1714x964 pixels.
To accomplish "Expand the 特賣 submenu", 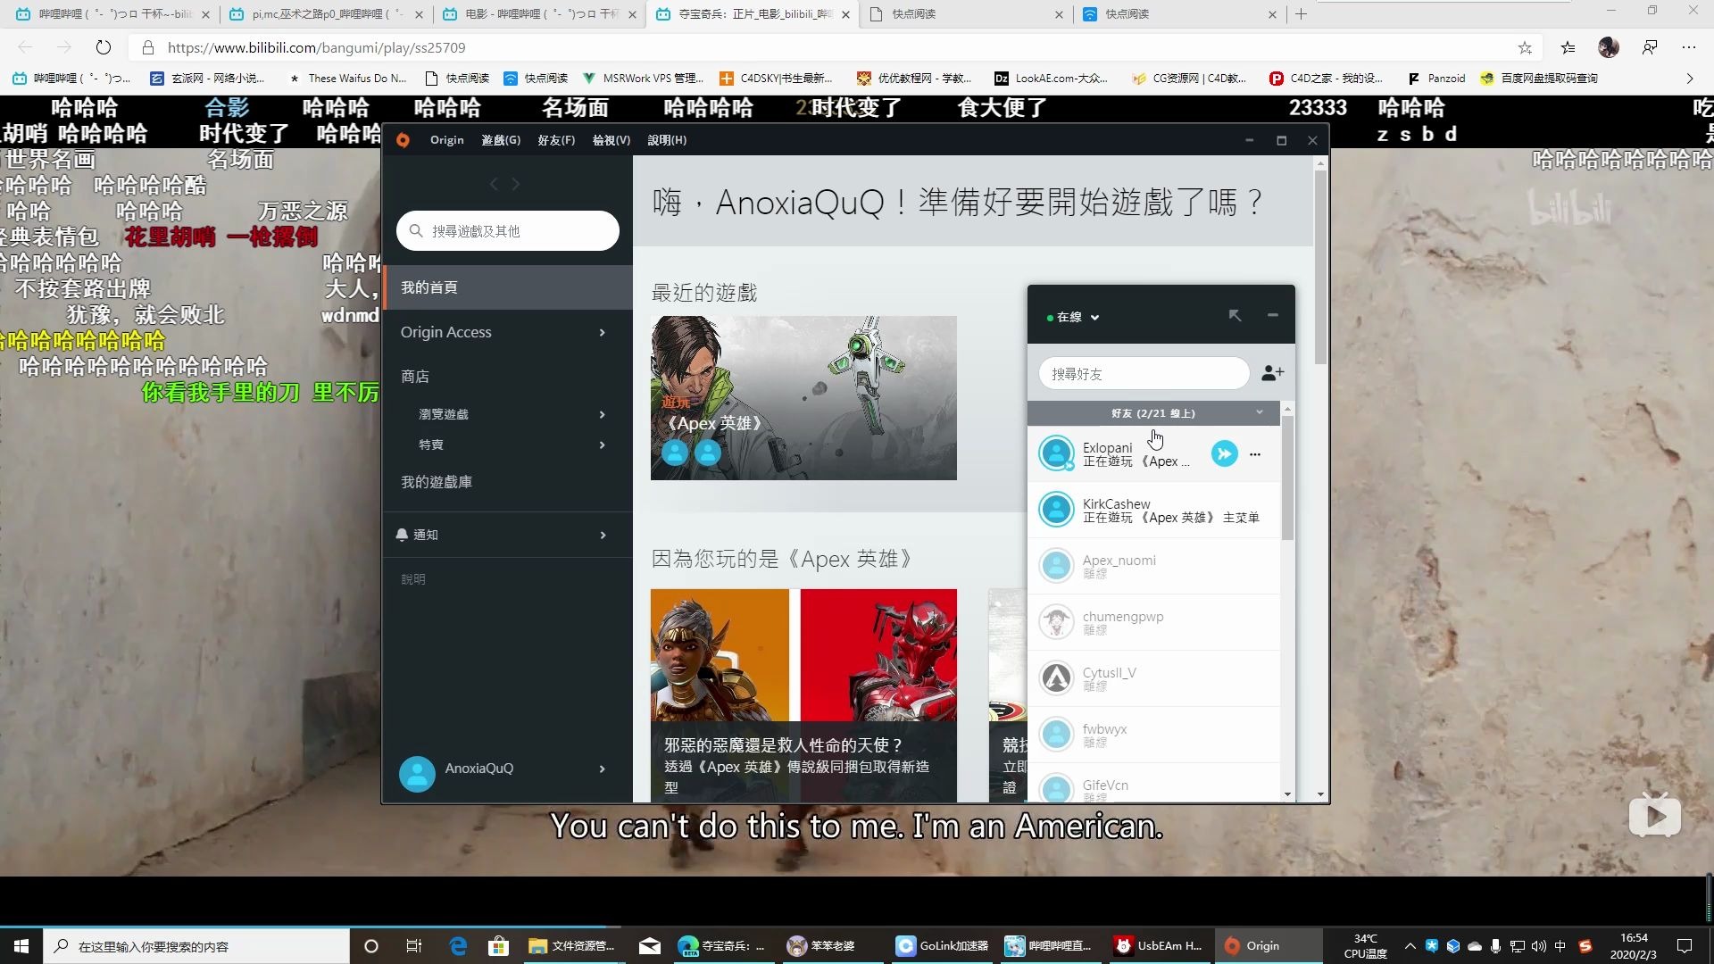I will click(603, 445).
